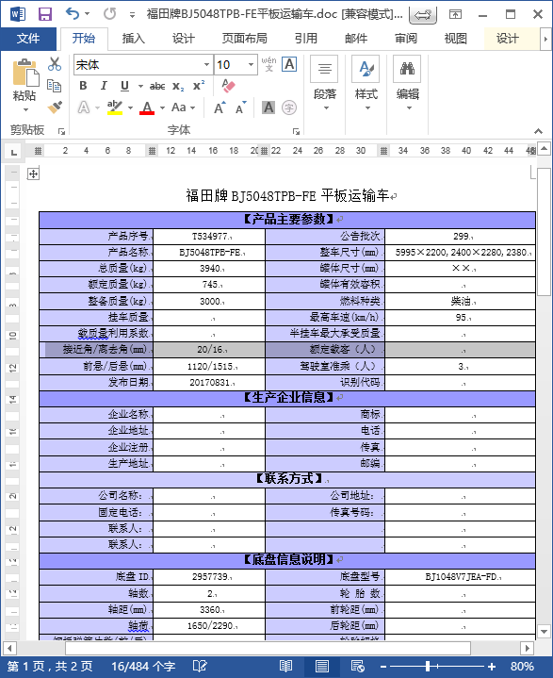Switch to the Review tab
This screenshot has height=678, width=553.
pyautogui.click(x=406, y=39)
